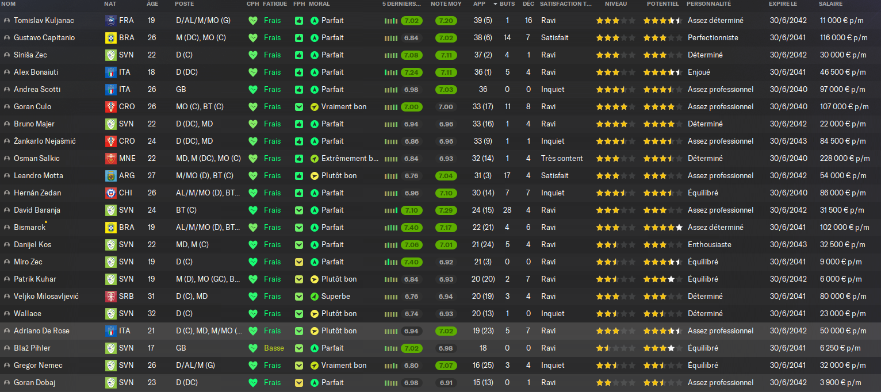
Task: Click the Basse fatigue value for Blaž Pihler
Action: [274, 348]
